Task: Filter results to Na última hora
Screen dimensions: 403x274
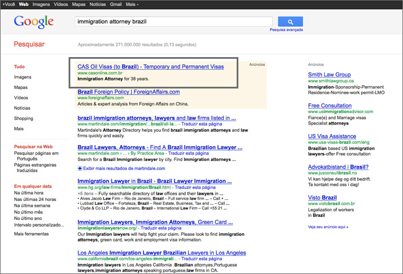Action: 29,193
